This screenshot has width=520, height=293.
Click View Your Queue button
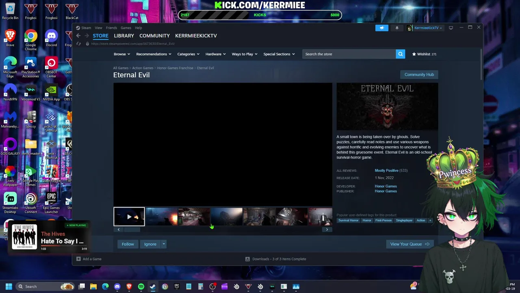(x=409, y=244)
